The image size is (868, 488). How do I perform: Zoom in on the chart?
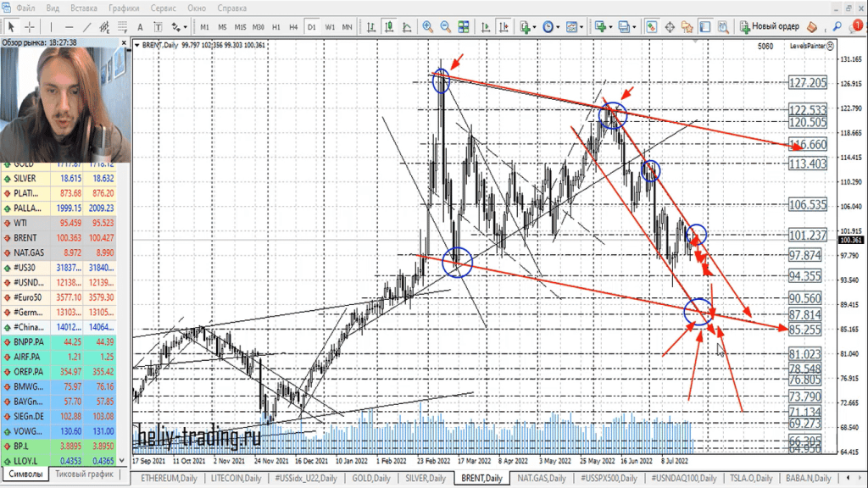pos(427,26)
